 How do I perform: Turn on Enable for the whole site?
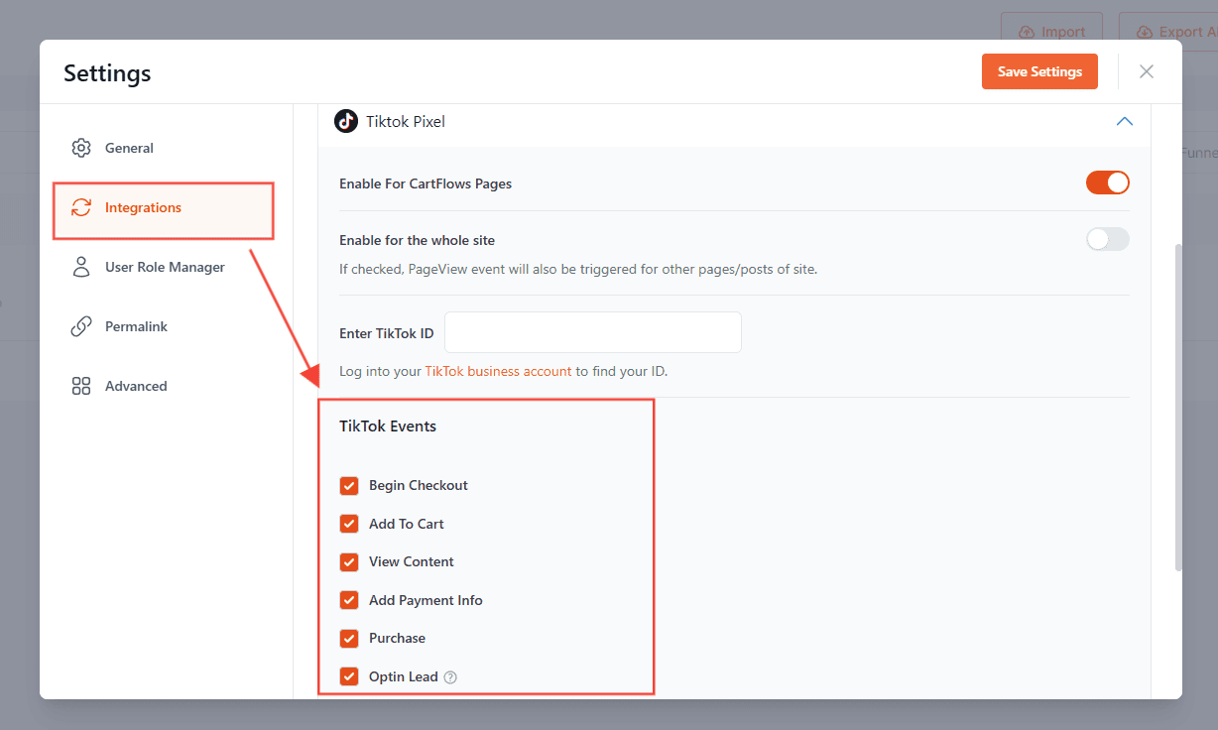[x=1107, y=239]
